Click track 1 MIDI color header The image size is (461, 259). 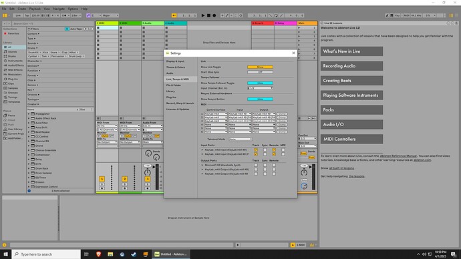click(x=108, y=23)
